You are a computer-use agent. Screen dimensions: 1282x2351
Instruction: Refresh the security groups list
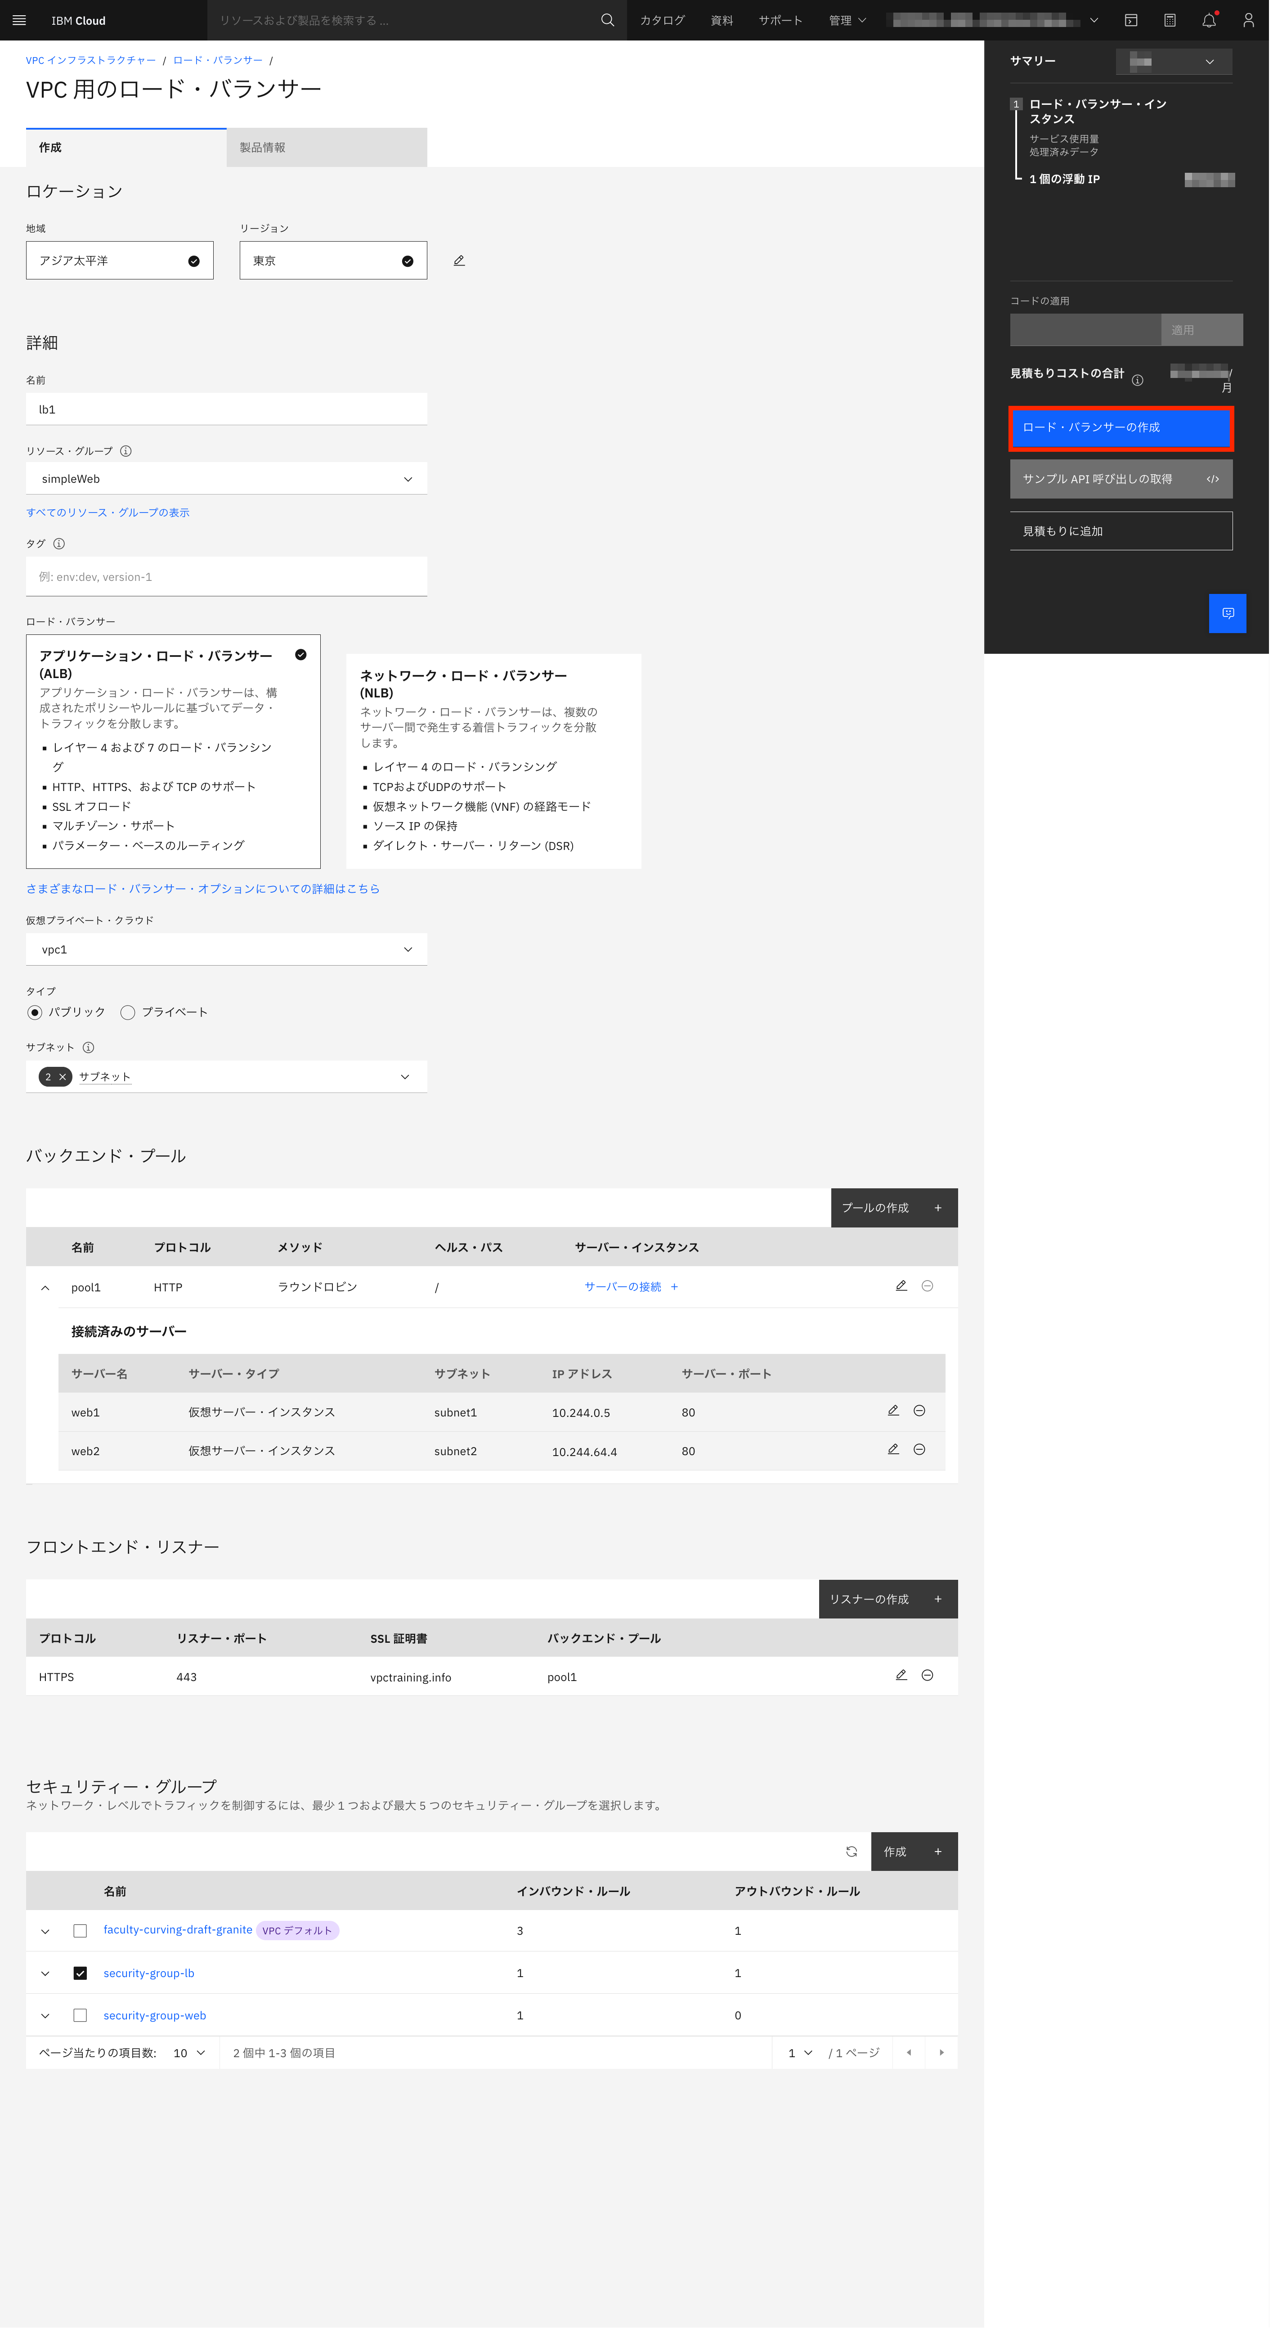point(851,1852)
